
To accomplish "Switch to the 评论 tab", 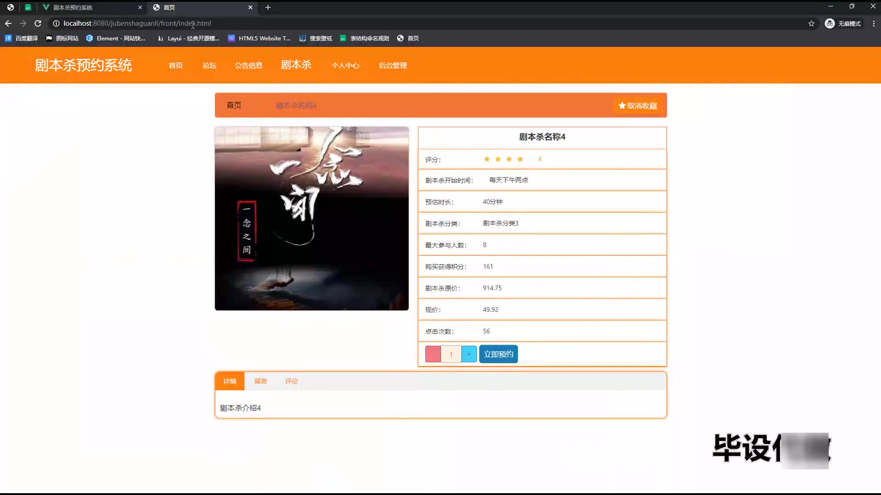I will coord(291,381).
